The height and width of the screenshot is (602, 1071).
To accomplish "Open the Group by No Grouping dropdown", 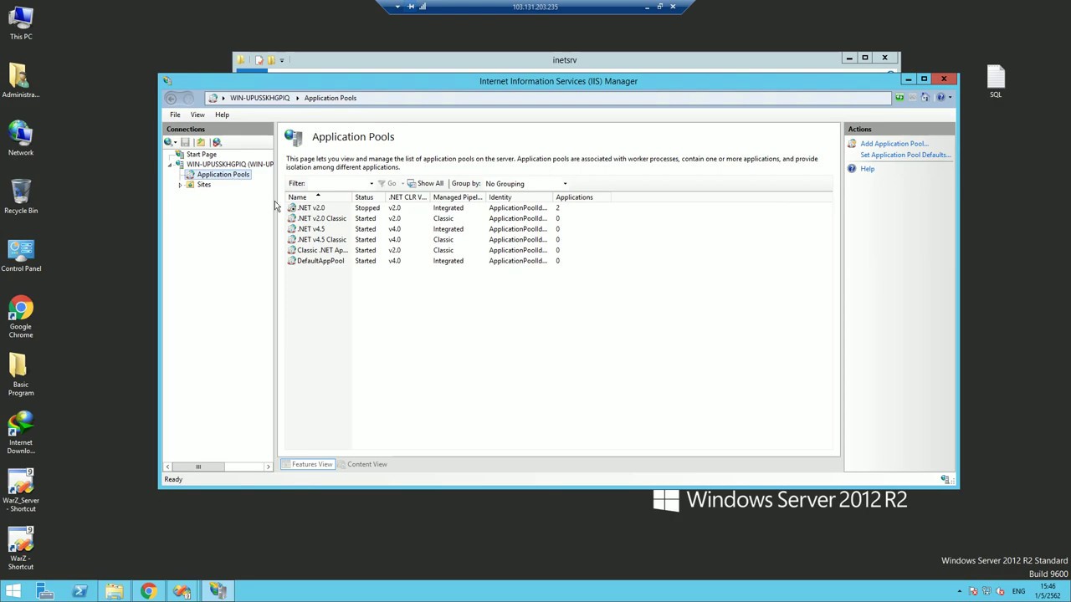I will tap(525, 184).
